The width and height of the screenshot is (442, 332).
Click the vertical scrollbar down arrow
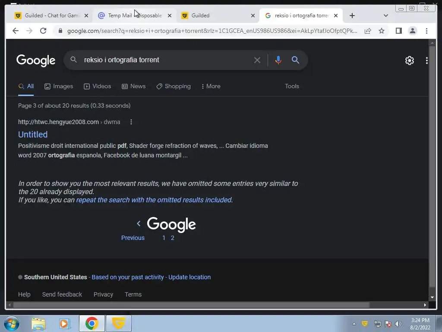point(432,297)
